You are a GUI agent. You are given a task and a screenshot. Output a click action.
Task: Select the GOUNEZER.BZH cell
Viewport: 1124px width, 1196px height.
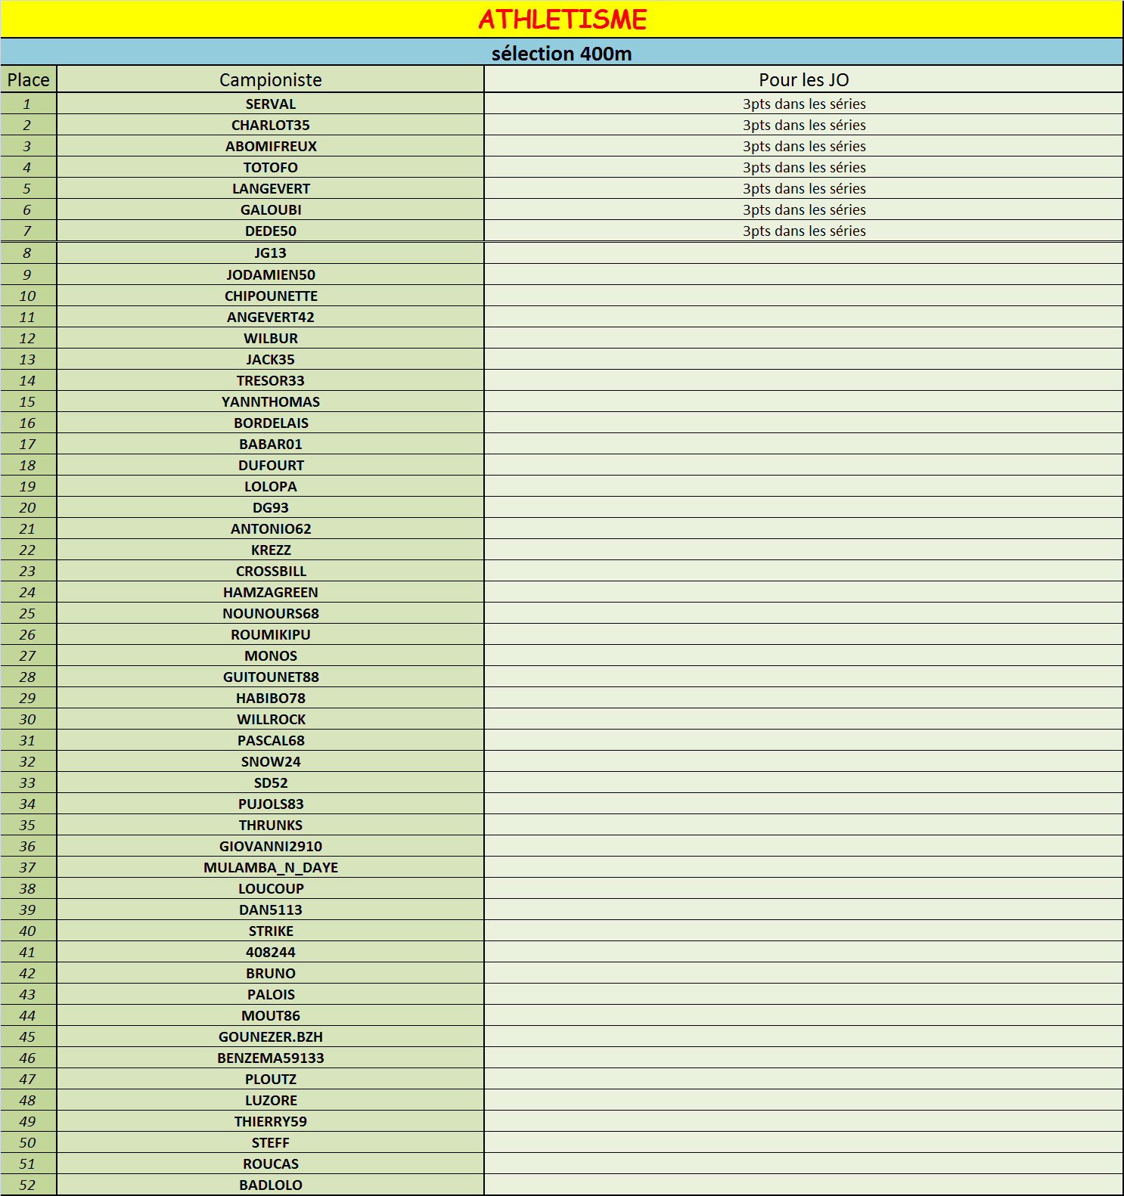pyautogui.click(x=270, y=1037)
